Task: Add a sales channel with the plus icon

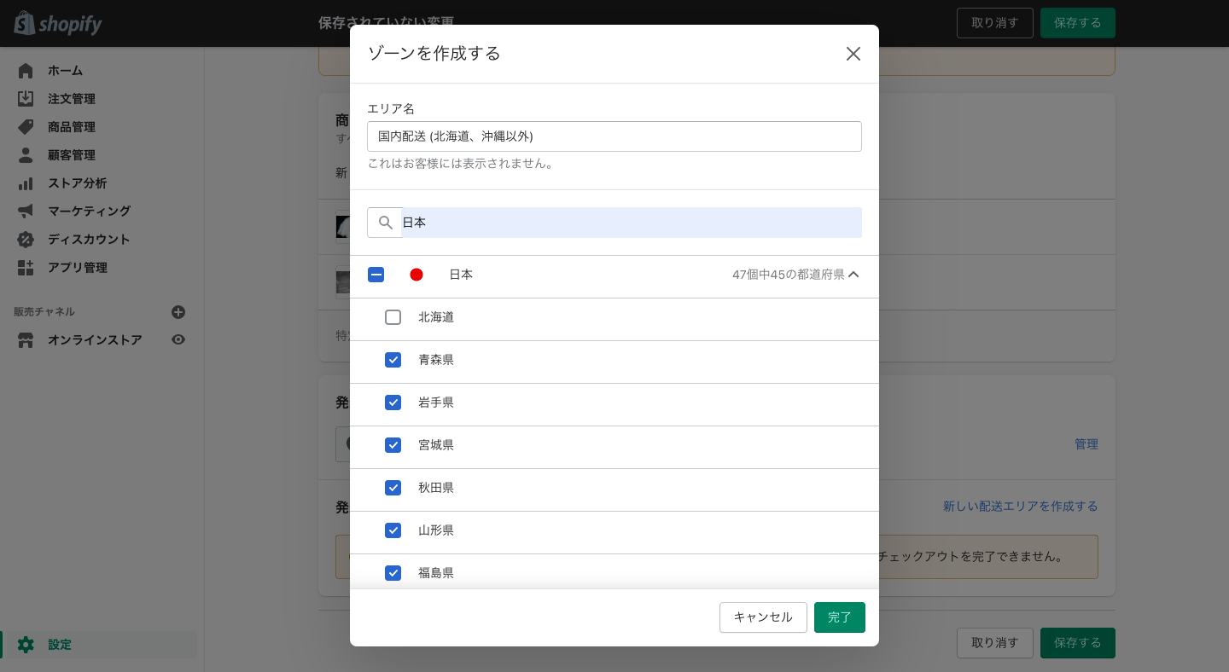Action: (x=178, y=312)
